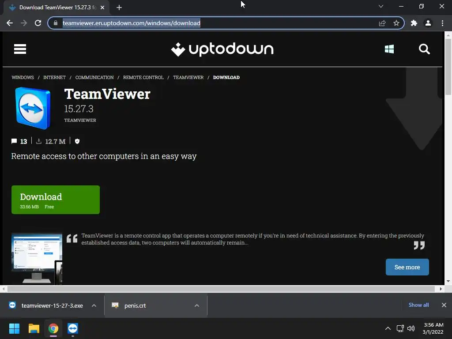The width and height of the screenshot is (452, 339).
Task: Click the address bar URL
Action: pyautogui.click(x=132, y=23)
